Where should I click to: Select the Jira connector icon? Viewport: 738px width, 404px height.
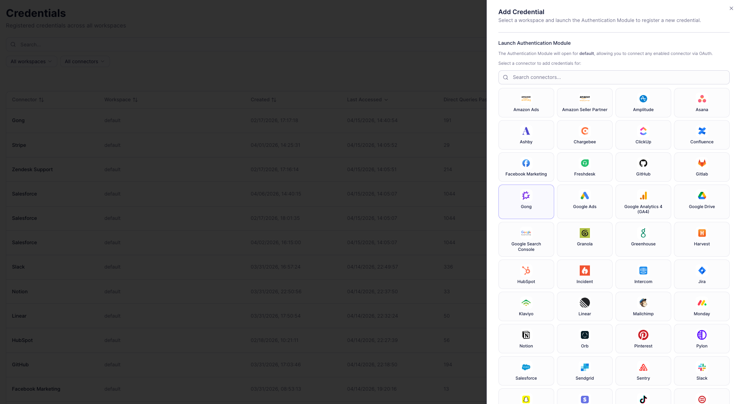701,271
